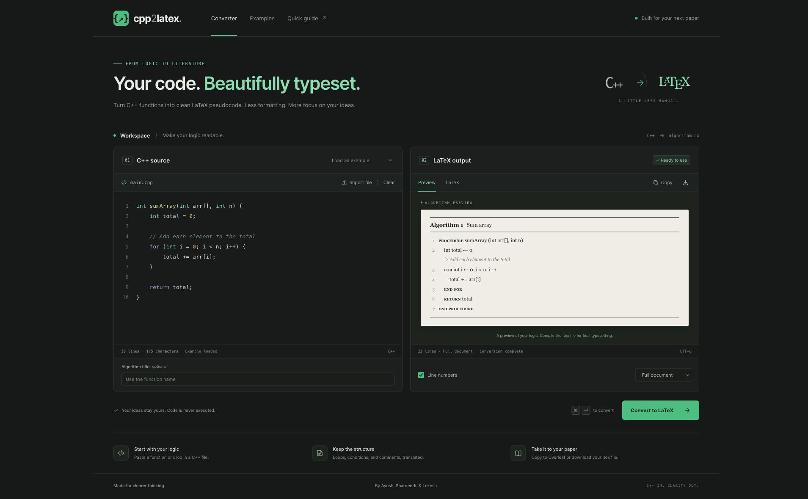
Task: Download the .tex file icon
Action: tap(685, 182)
